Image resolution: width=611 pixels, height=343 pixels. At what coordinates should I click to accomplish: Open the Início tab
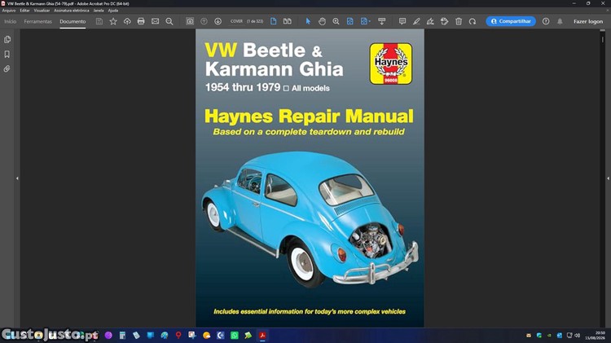[x=10, y=21]
